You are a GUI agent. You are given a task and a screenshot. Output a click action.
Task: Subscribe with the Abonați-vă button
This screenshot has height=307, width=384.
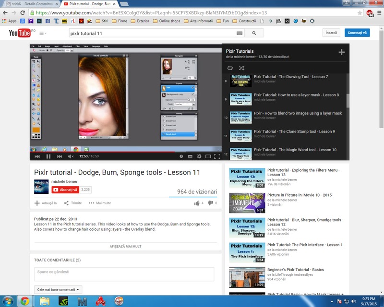(x=65, y=190)
